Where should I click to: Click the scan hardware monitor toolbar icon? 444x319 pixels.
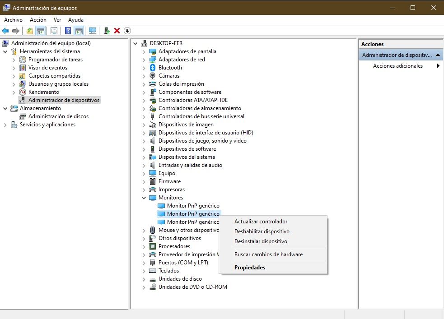point(93,31)
